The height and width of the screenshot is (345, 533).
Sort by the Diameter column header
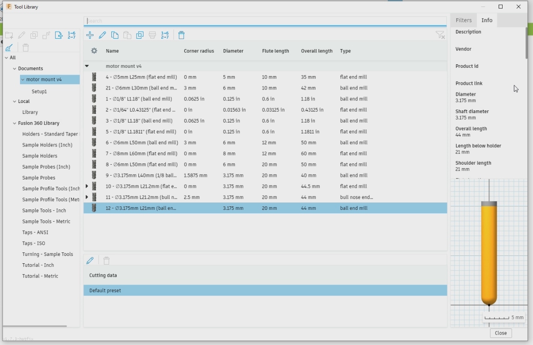click(x=233, y=51)
